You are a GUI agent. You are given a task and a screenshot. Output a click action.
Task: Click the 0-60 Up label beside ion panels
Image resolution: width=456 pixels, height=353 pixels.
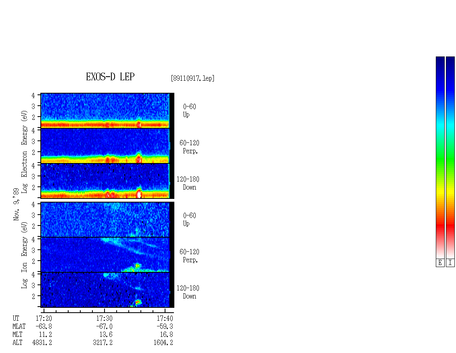(x=189, y=219)
